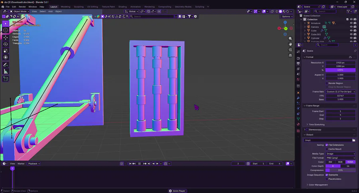Open the File Format PNG dropdown
The image size is (359, 193).
pos(341,158)
